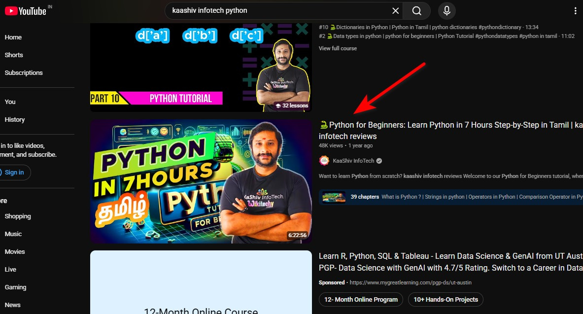Click the "Sponsored" label
Screen dimensions: 583x314
332,283
